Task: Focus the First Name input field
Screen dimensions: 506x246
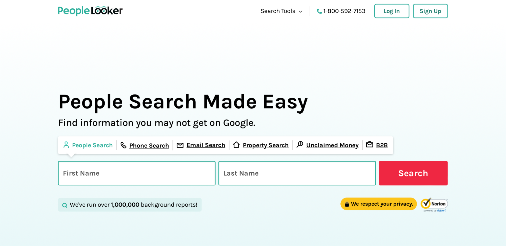Action: 137,173
